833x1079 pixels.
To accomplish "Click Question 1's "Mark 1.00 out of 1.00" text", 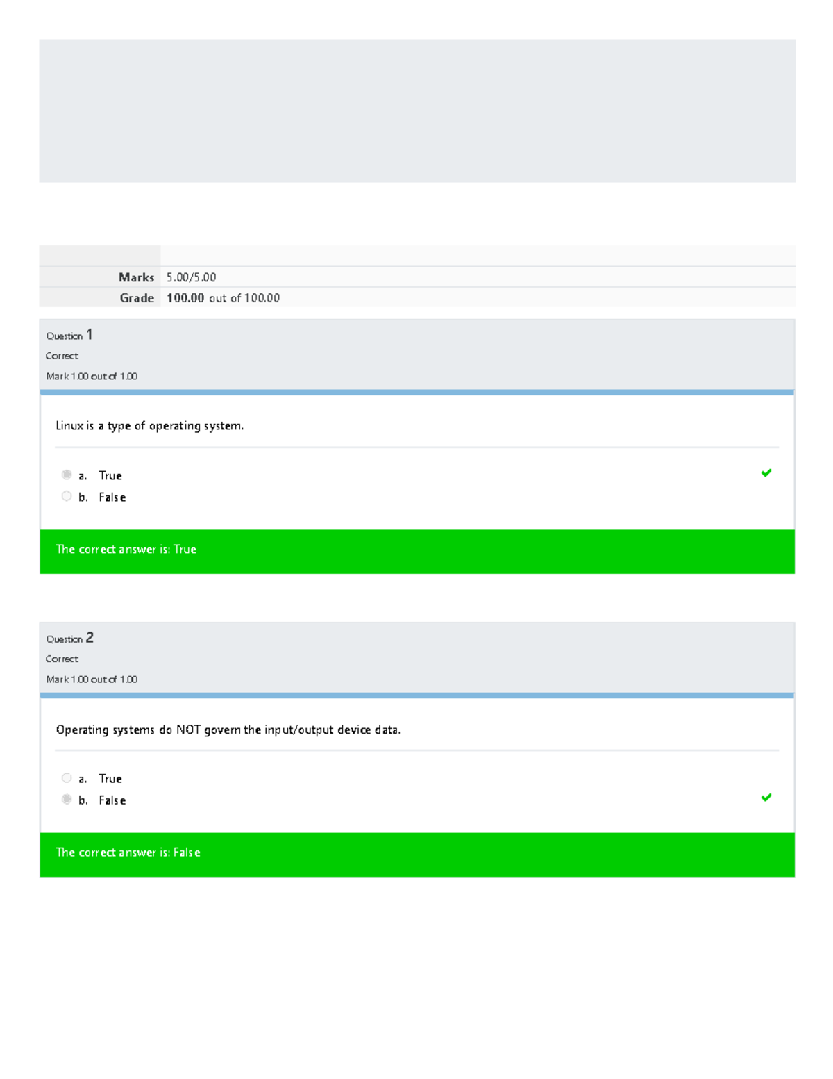I will tap(92, 377).
